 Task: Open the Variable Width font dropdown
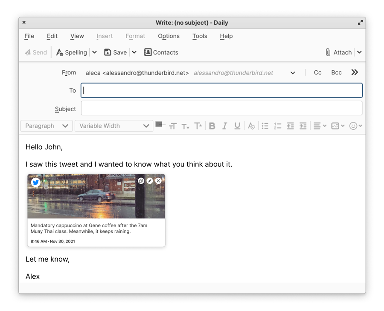click(114, 126)
